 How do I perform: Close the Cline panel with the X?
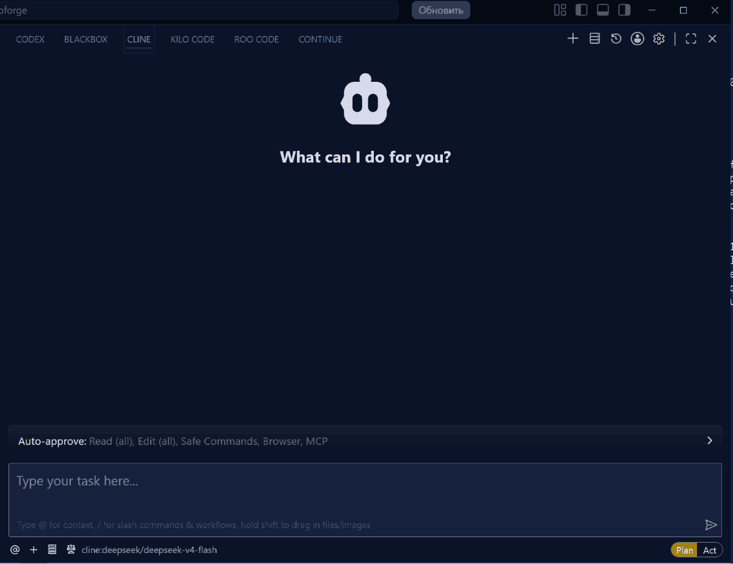coord(712,38)
